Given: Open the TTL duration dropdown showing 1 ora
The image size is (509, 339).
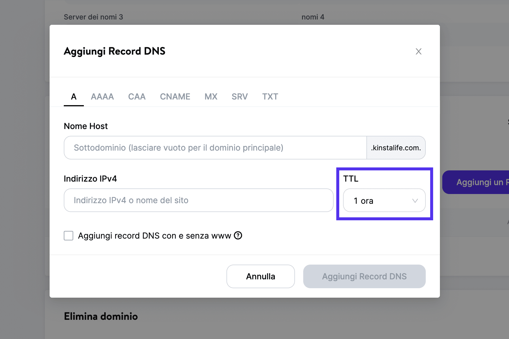Looking at the screenshot, I should tap(384, 201).
